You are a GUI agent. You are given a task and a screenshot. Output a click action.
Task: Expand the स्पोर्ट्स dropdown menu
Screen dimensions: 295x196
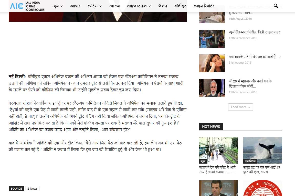(94, 6)
